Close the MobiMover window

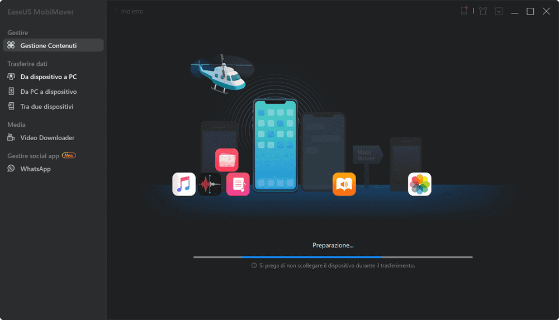point(546,11)
